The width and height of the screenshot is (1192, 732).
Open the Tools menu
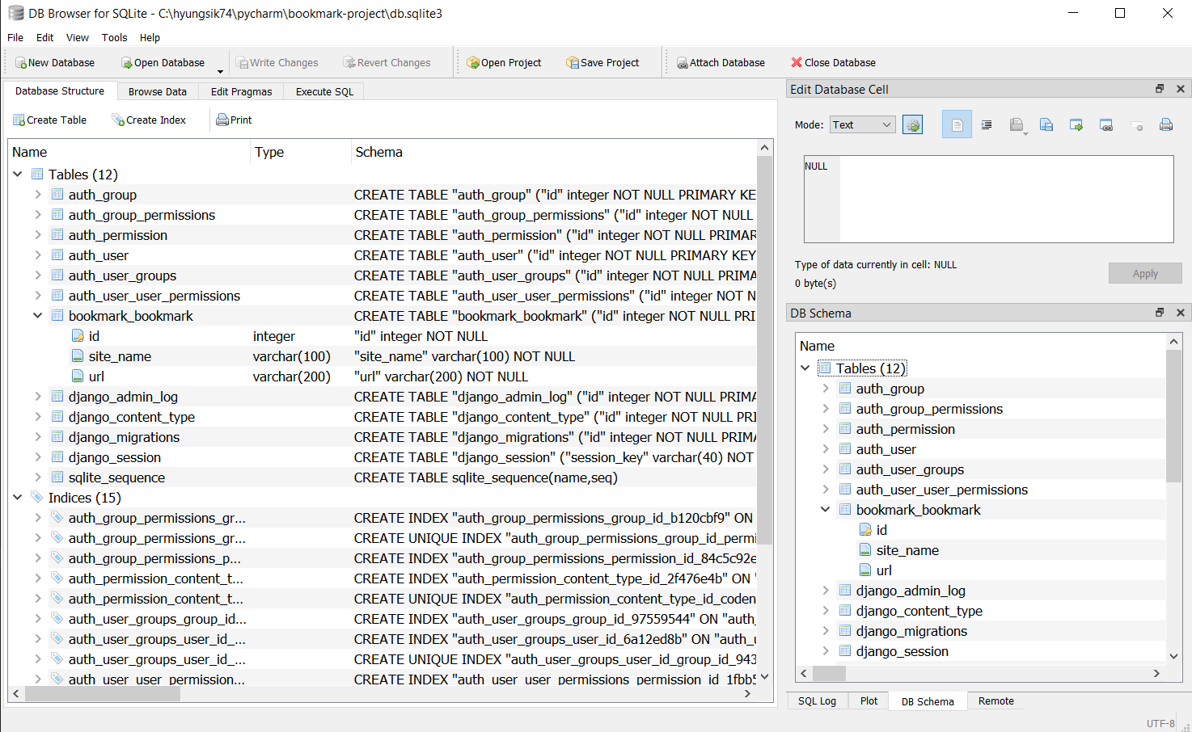coord(115,38)
